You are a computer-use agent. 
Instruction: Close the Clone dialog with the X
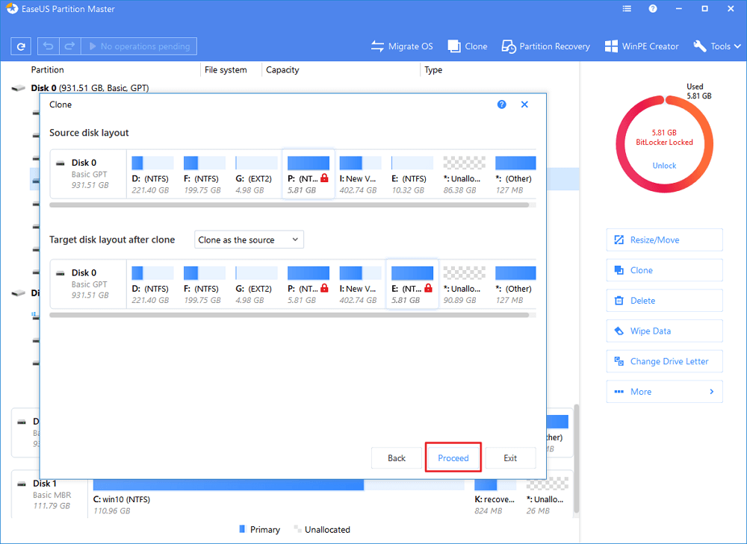524,104
